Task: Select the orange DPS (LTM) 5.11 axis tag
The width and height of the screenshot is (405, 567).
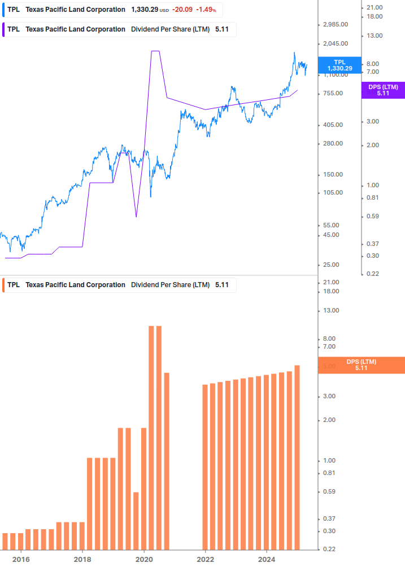Action: click(361, 365)
